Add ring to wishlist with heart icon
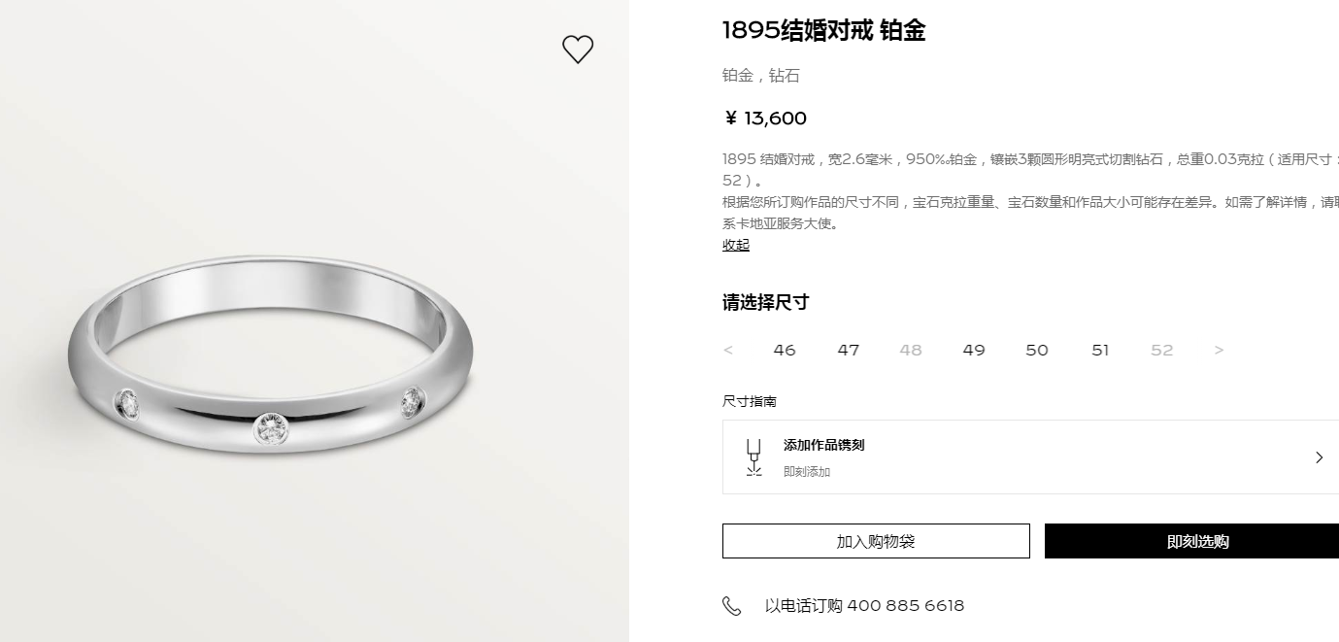This screenshot has width=1339, height=642. [578, 50]
